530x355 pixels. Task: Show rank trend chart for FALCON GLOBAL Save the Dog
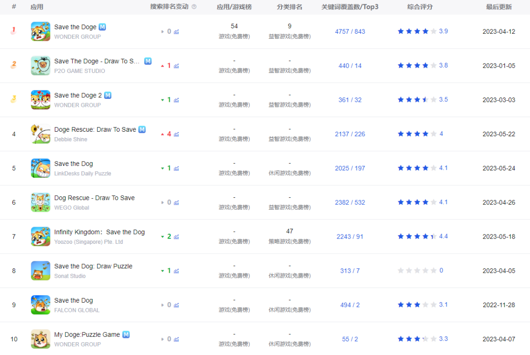click(177, 305)
